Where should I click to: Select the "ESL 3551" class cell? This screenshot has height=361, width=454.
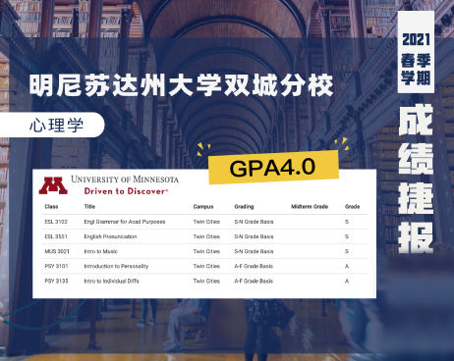(x=56, y=236)
